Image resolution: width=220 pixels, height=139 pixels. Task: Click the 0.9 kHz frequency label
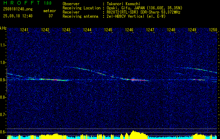(x=3, y=80)
